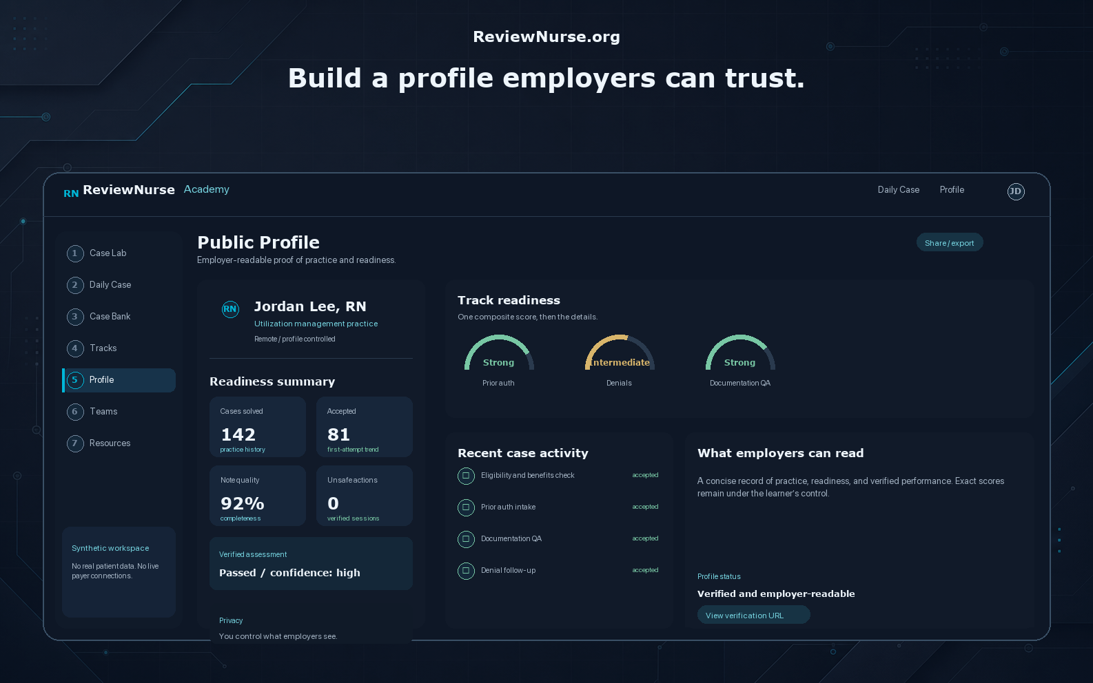Go to Daily Case in sidebar
Screen dimensions: 1093x683
119,285
